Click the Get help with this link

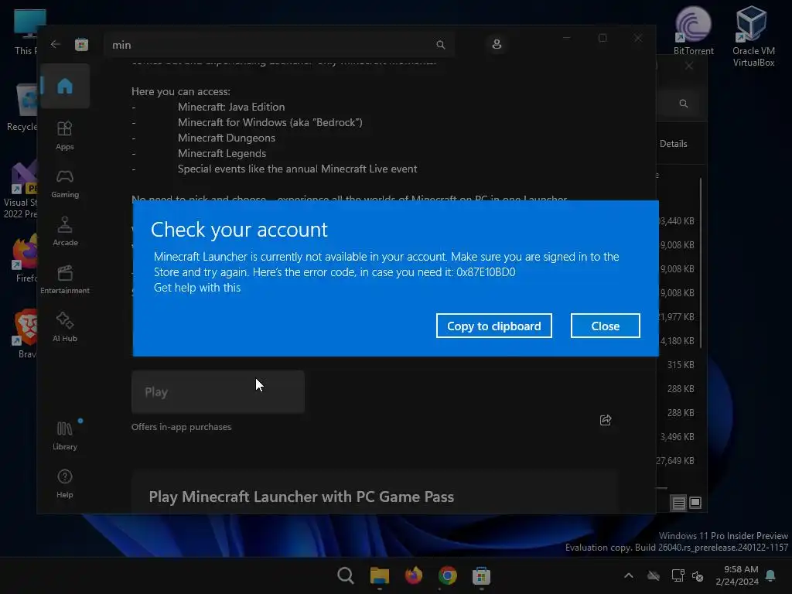[197, 288]
